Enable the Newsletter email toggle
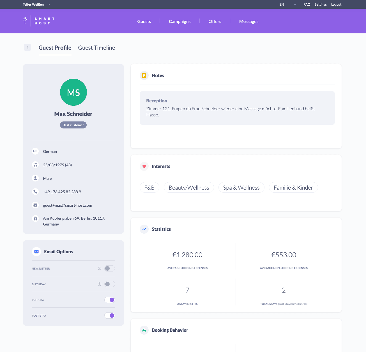 click(110, 268)
